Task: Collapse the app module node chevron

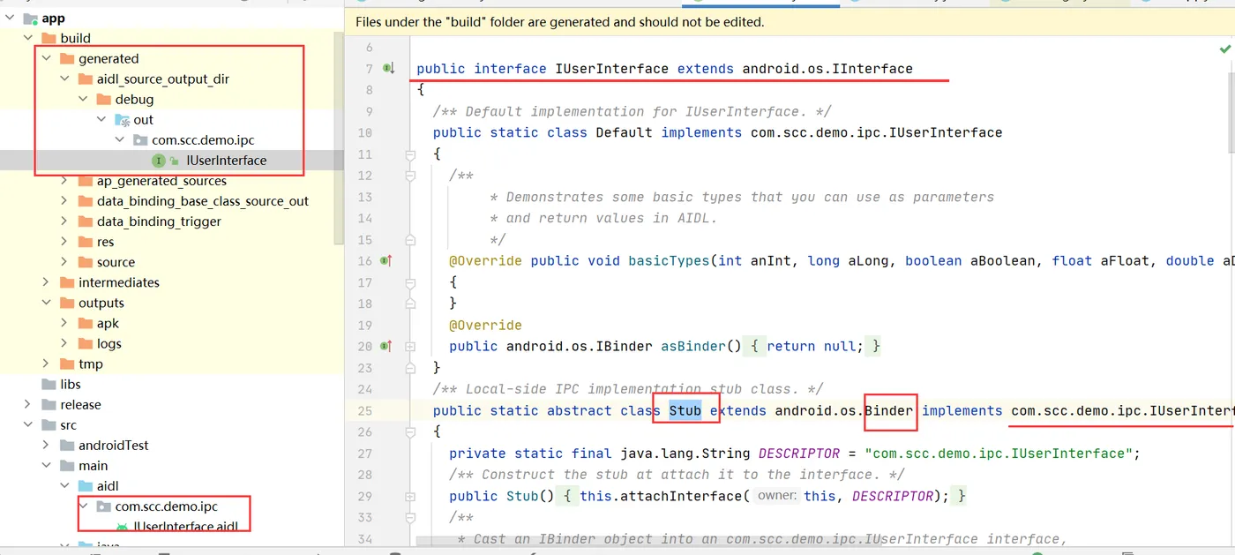Action: 11,18
